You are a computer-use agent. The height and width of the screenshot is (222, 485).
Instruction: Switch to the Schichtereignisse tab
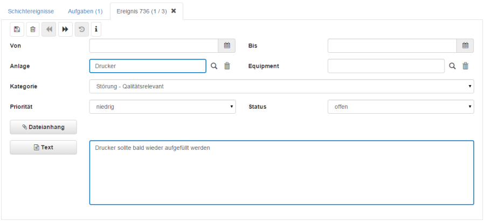[31, 11]
